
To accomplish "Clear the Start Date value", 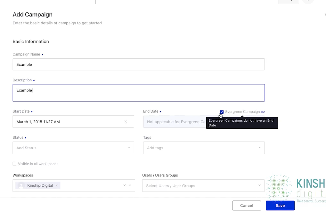I will [x=126, y=122].
